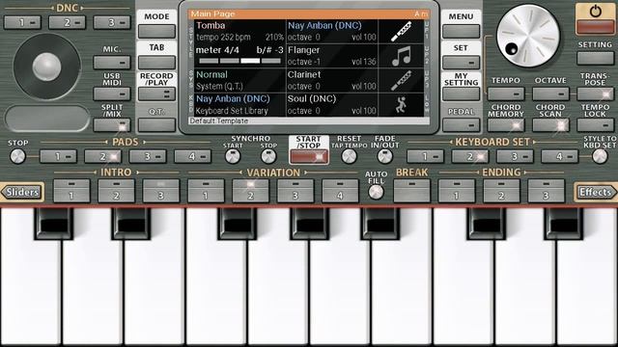Image resolution: width=618 pixels, height=347 pixels.
Task: Toggle DNC button 1
Action: [x=22, y=22]
